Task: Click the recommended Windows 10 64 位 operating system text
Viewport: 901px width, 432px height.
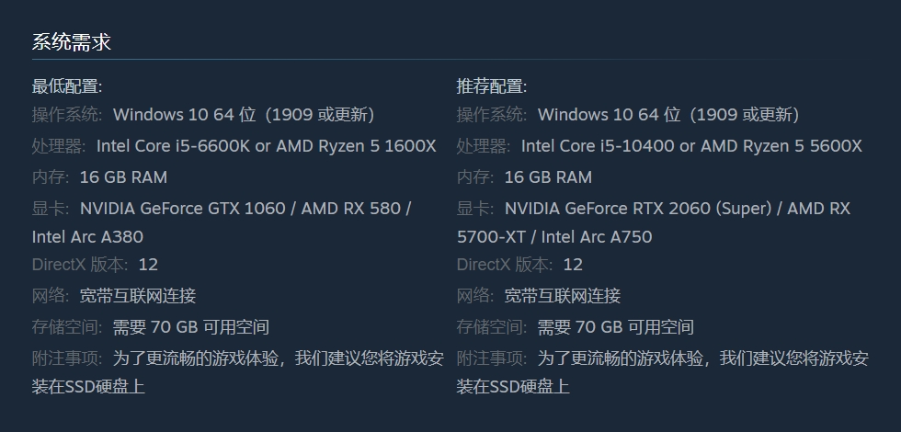Action: [667, 115]
